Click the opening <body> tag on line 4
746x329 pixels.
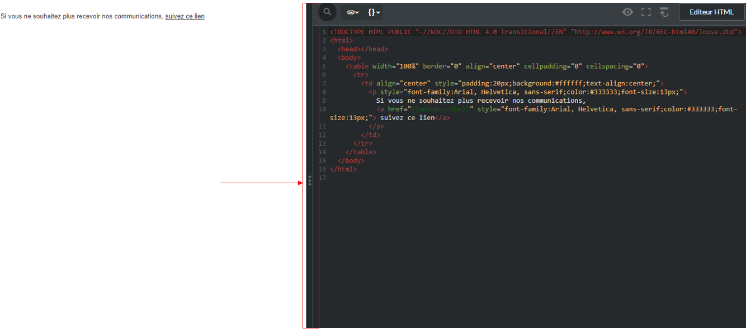click(x=349, y=58)
